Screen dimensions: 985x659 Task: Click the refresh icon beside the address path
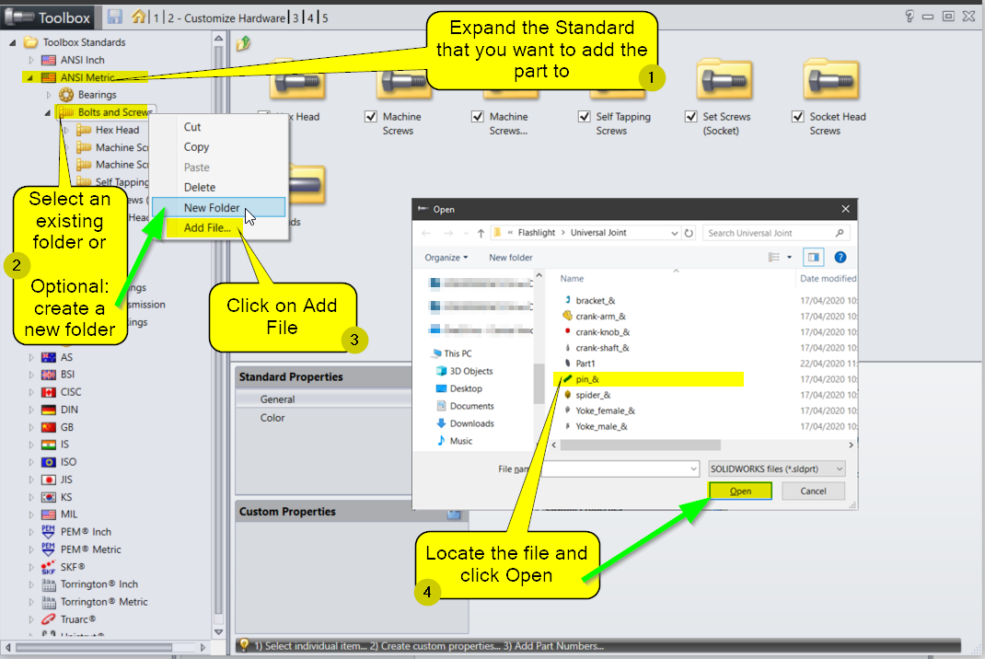pyautogui.click(x=689, y=233)
